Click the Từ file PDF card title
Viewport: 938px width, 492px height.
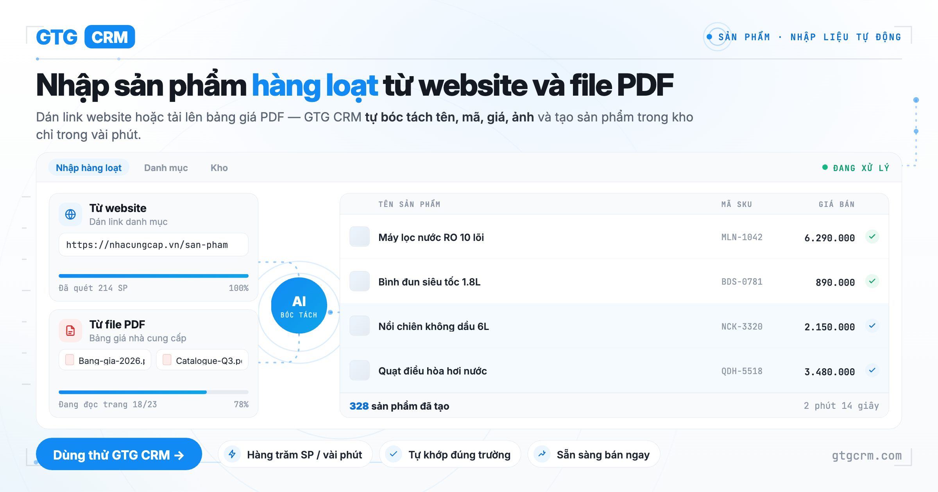tap(117, 324)
